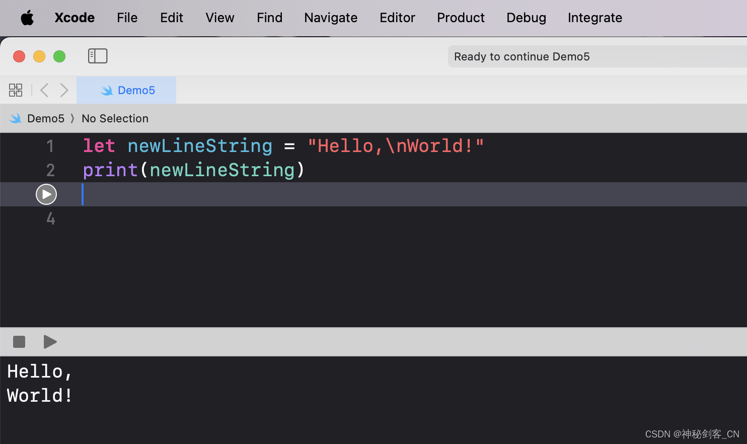Open the Xcode application menu
Screen dimensions: 747x444
point(74,18)
